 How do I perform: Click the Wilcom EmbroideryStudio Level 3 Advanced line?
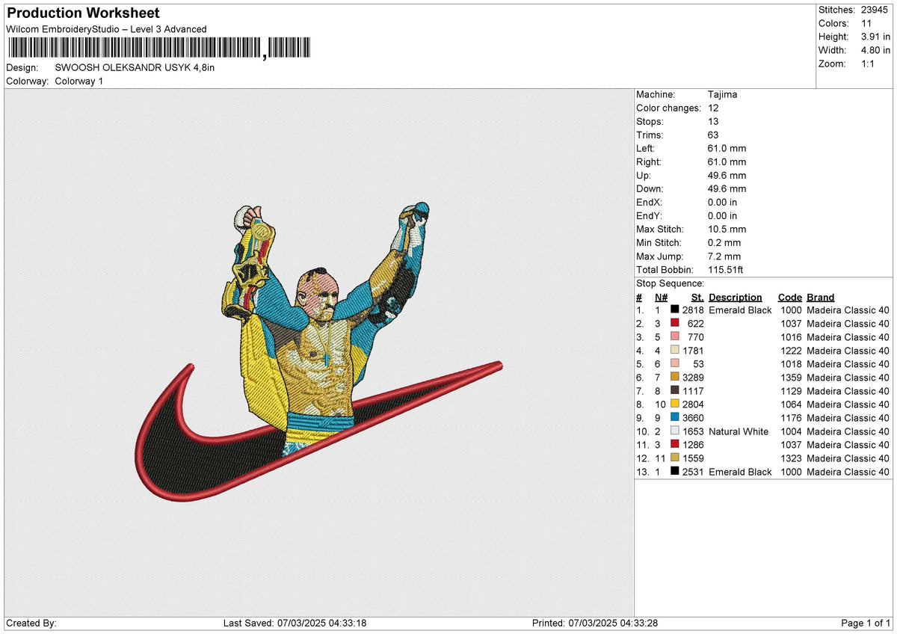click(106, 29)
